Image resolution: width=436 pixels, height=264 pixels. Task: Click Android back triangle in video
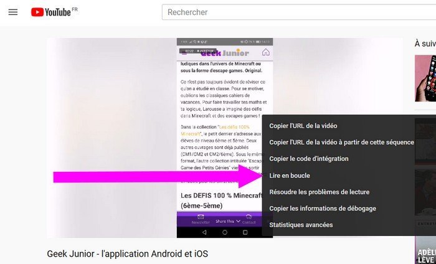[204, 232]
